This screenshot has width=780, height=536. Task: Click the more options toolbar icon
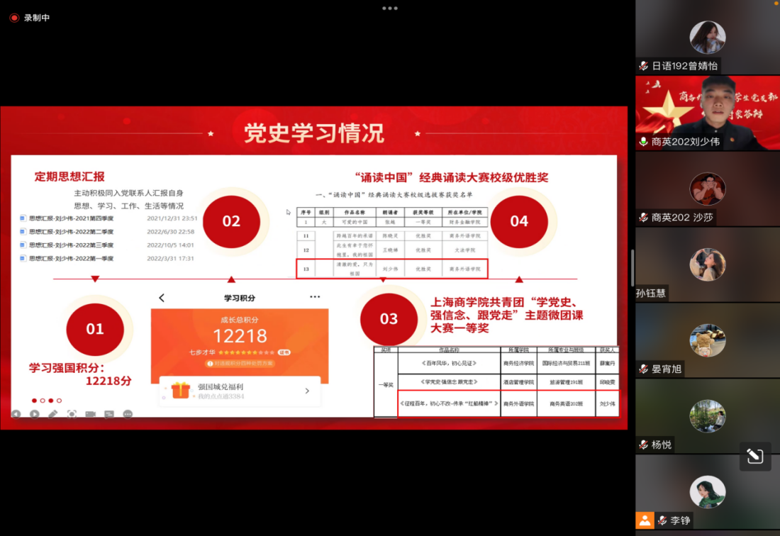coord(128,415)
